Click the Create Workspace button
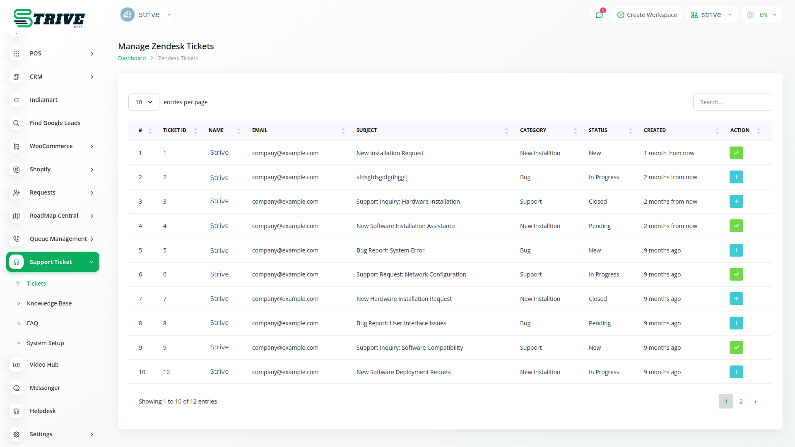The height and width of the screenshot is (447, 795). coord(647,15)
